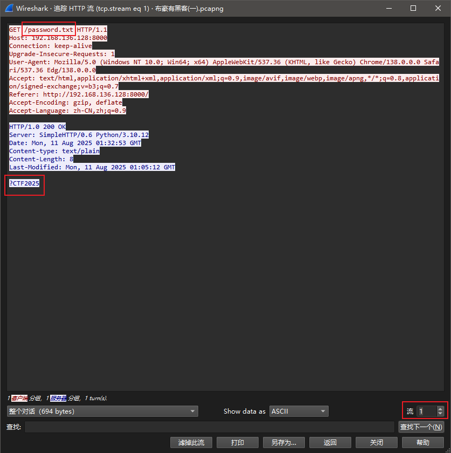Click the 关闭 close button
Viewport: 451px width, 453px height.
[377, 442]
